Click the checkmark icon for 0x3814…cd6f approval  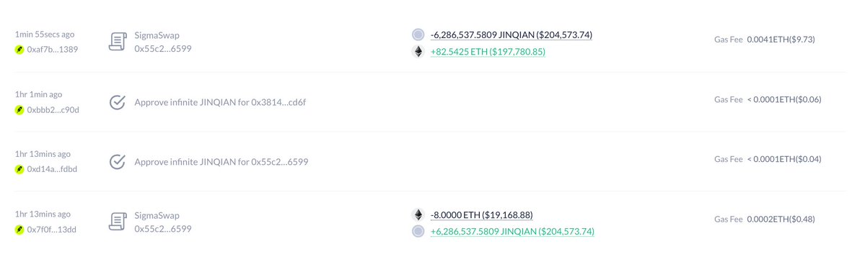tap(118, 102)
